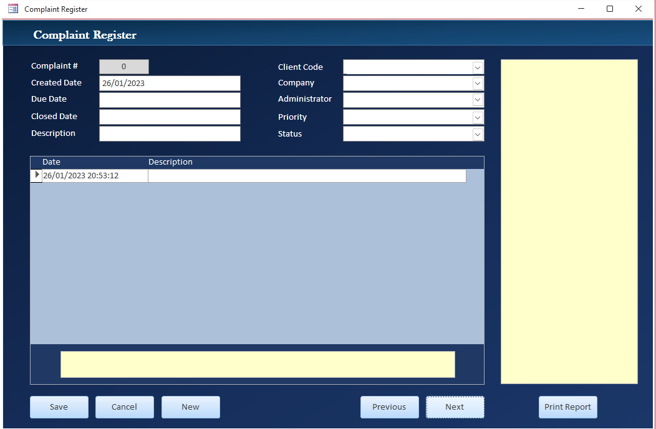The image size is (656, 429).
Task: Expand the Company combo box
Action: 478,84
